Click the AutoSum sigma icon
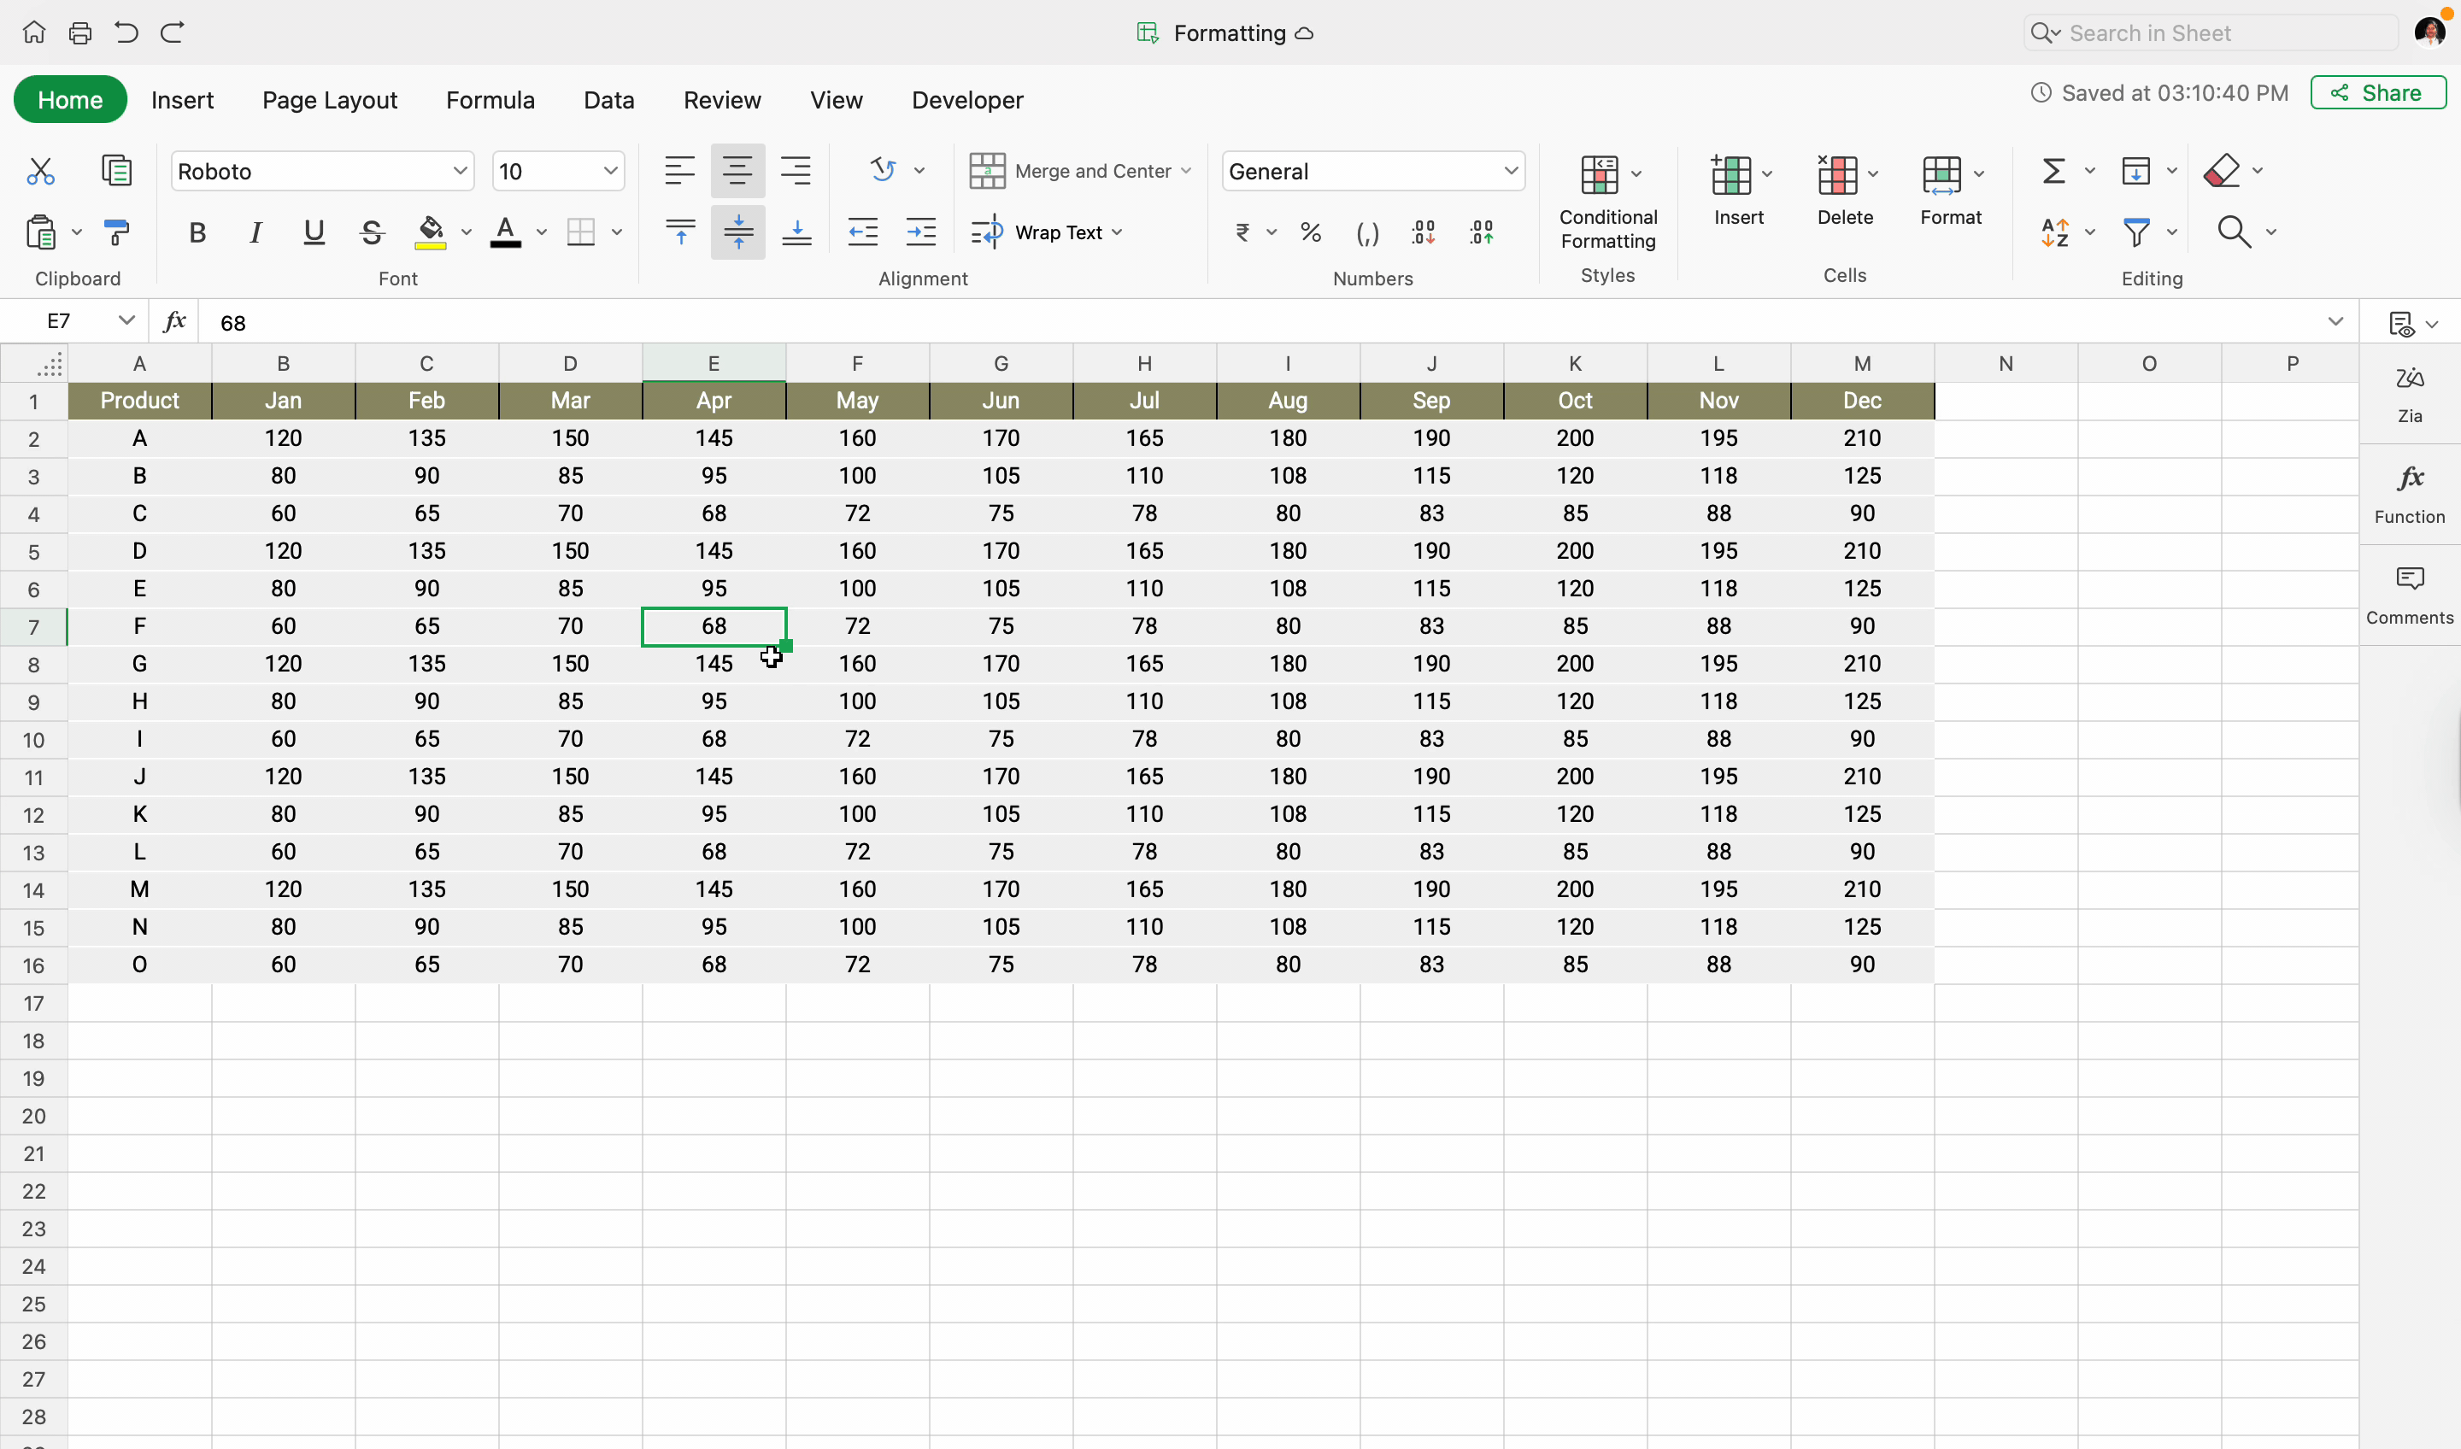The width and height of the screenshot is (2461, 1449). (2053, 172)
